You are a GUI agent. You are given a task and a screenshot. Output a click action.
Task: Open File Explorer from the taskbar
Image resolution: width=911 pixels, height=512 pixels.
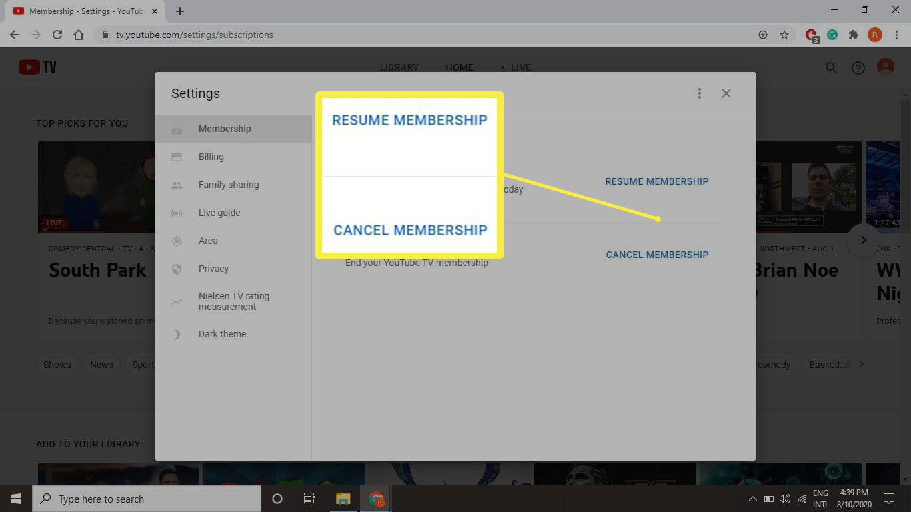coord(343,499)
